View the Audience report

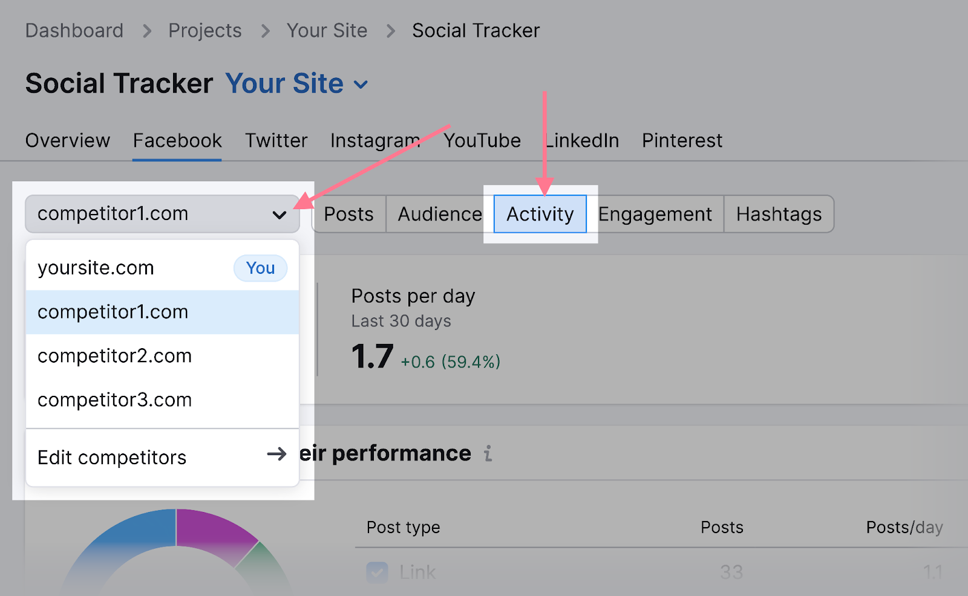click(x=440, y=214)
